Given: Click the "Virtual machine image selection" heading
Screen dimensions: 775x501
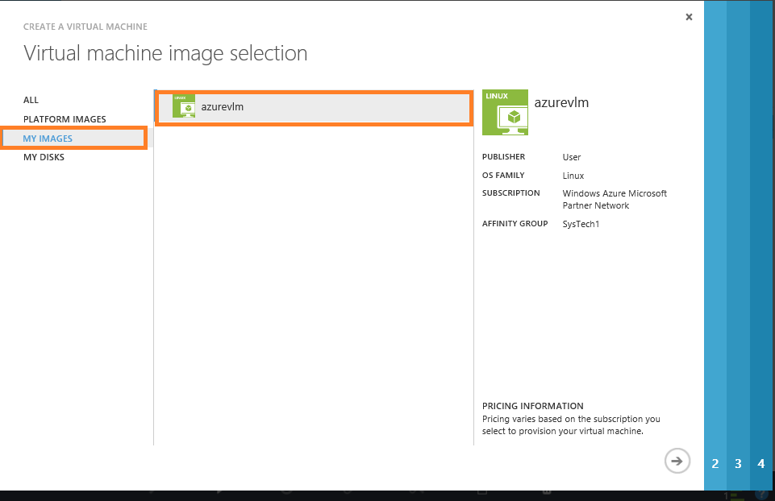Looking at the screenshot, I should (x=165, y=53).
